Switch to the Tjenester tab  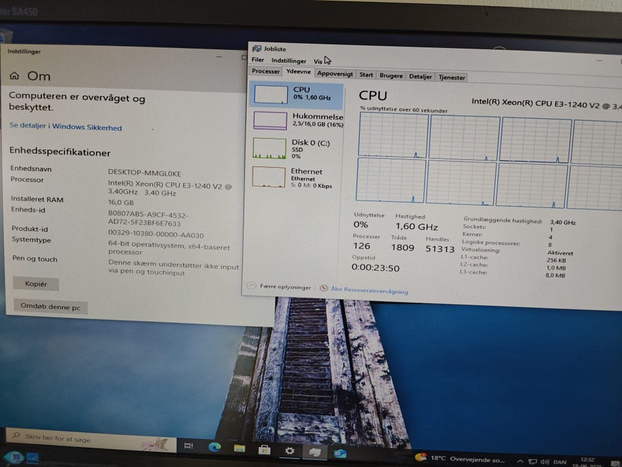tap(452, 77)
